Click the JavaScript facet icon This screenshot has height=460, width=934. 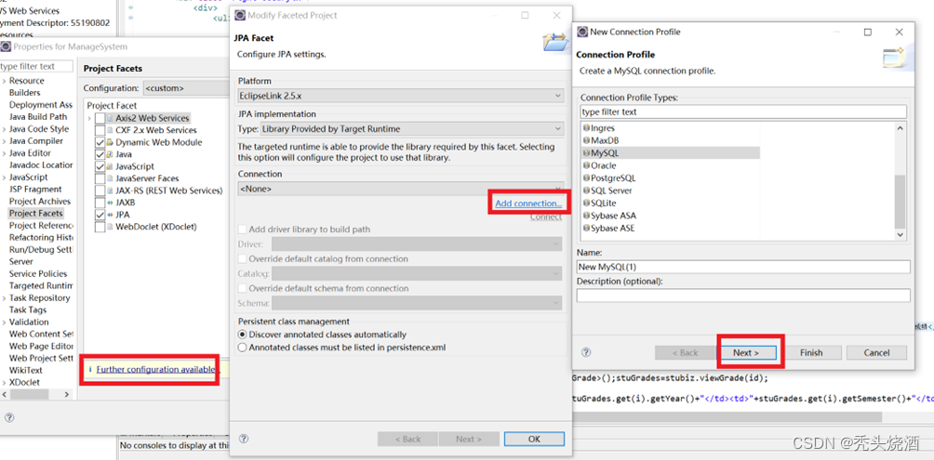[x=110, y=166]
